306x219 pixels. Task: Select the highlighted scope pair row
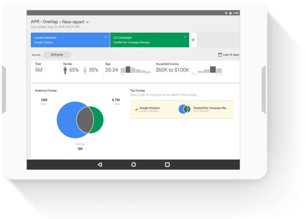[182, 109]
